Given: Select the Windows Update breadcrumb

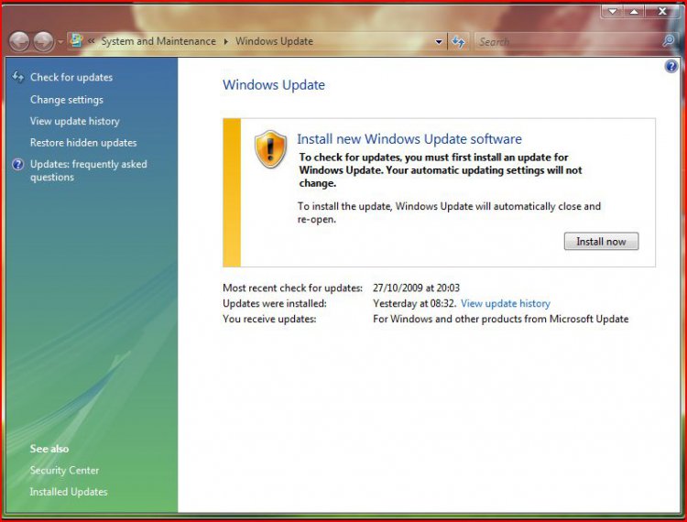Looking at the screenshot, I should [274, 41].
